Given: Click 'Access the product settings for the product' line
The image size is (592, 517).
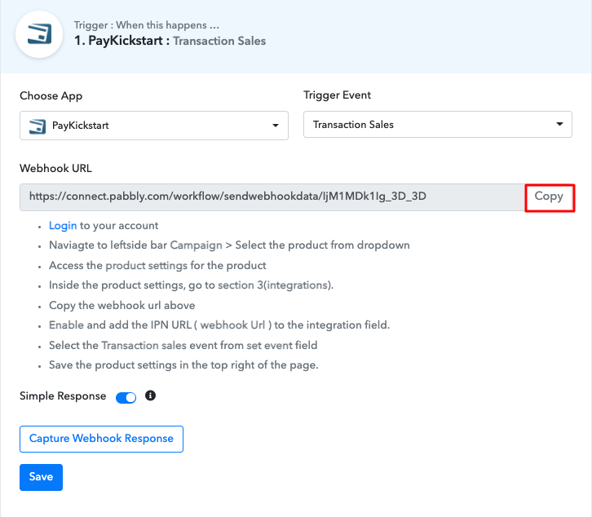Looking at the screenshot, I should click(157, 266).
